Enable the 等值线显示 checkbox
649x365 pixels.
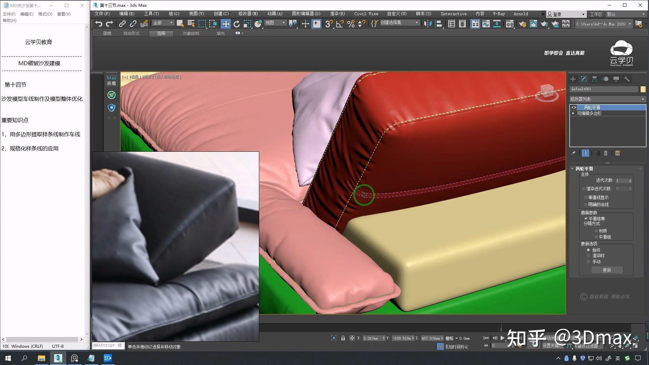586,197
